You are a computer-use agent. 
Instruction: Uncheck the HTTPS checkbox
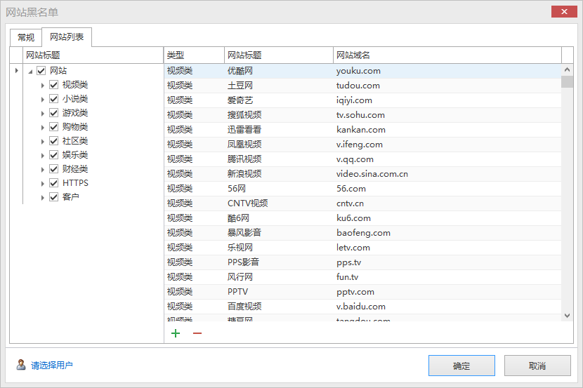point(53,183)
